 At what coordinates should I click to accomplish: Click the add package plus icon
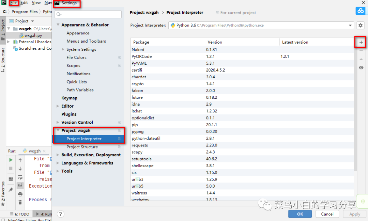(361, 42)
